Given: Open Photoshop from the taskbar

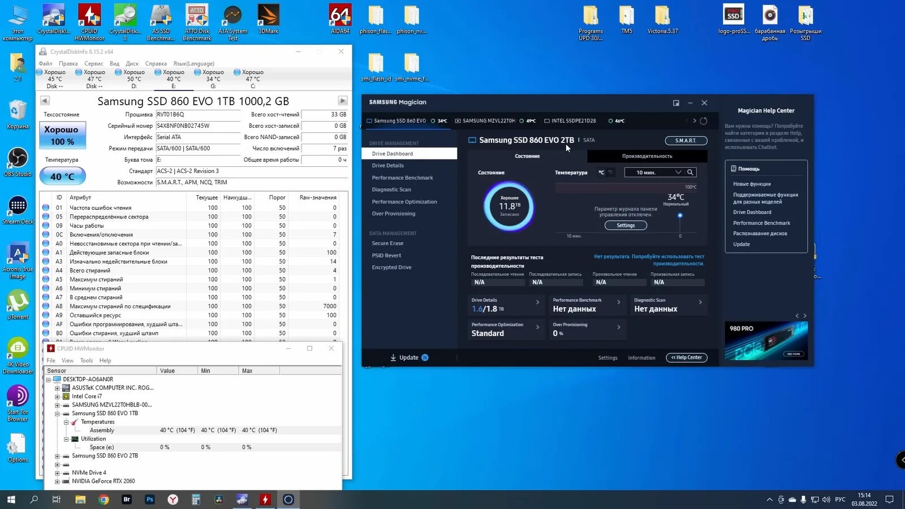Looking at the screenshot, I should point(149,499).
